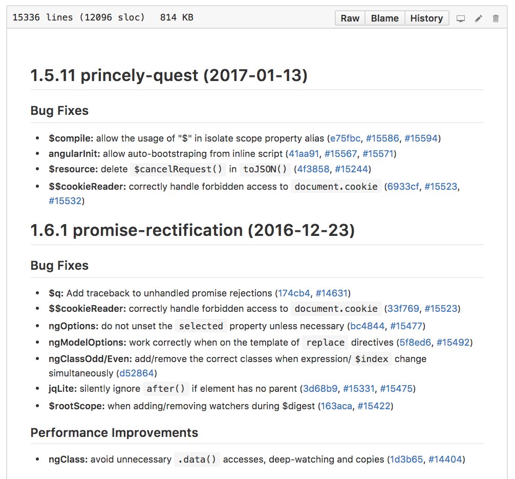The image size is (515, 479).
Task: Click the '15336 lines (12096 sloc)' text
Action: point(78,17)
